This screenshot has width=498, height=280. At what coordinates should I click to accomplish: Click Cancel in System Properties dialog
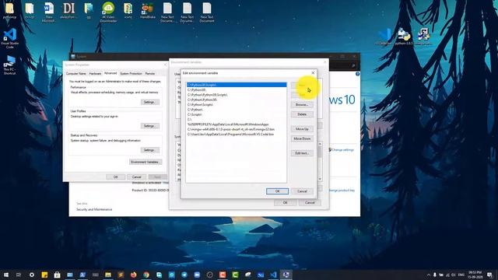coord(137,177)
